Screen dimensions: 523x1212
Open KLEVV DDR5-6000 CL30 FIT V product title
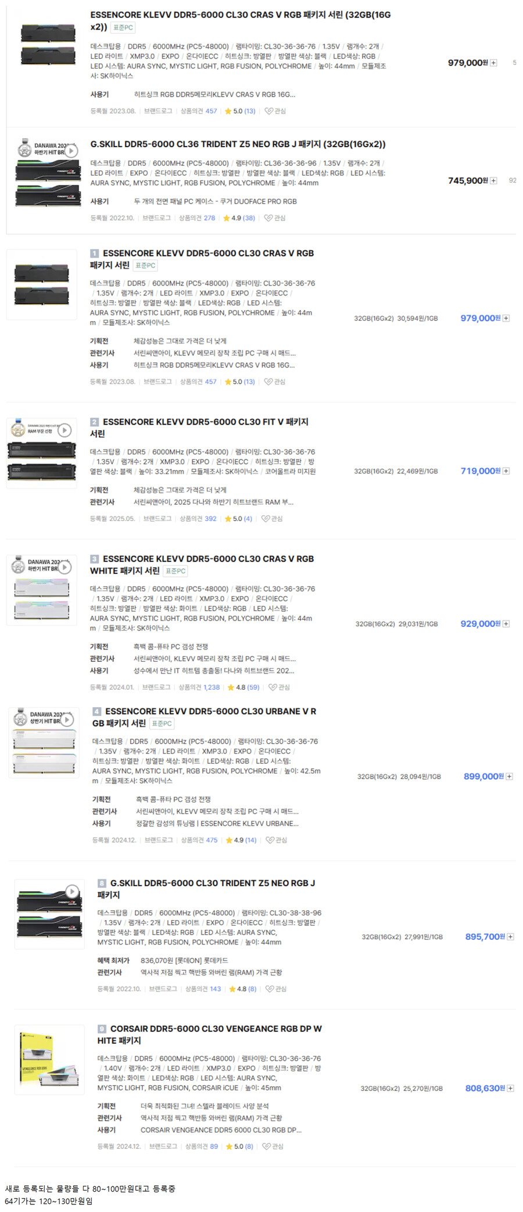pos(199,428)
